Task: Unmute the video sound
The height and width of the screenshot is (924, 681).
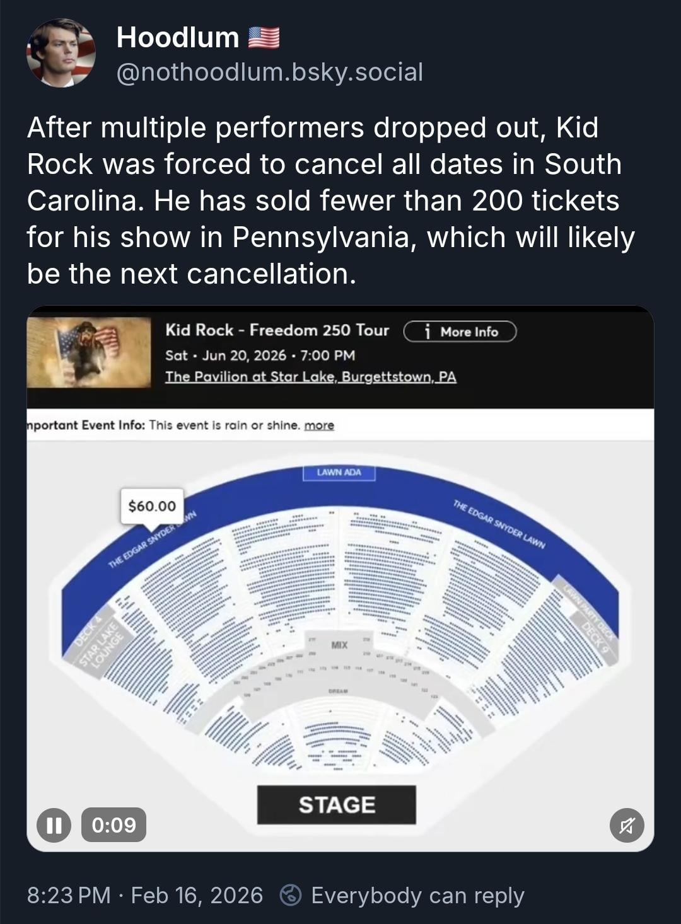Action: [627, 825]
